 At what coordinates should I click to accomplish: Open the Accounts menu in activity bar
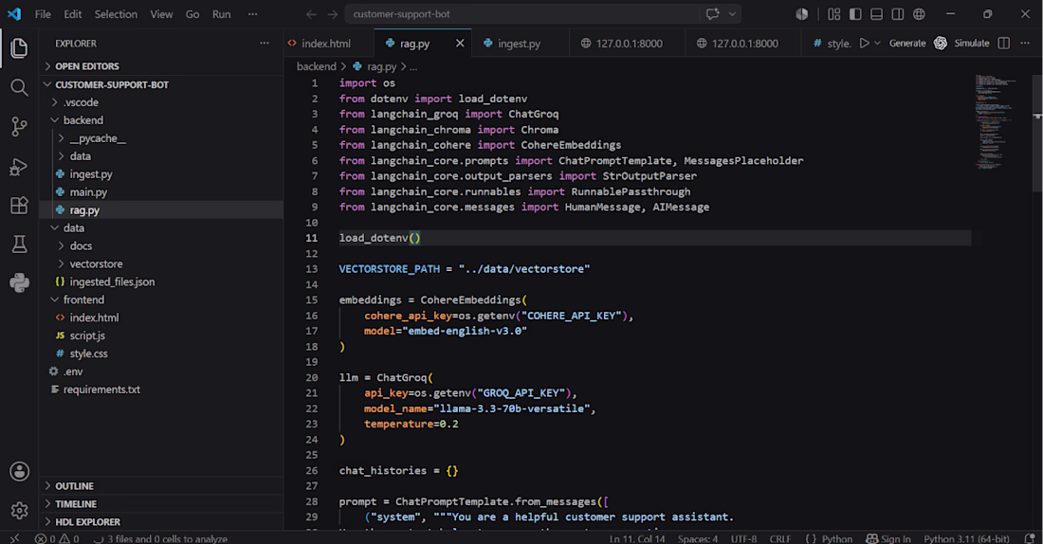19,472
